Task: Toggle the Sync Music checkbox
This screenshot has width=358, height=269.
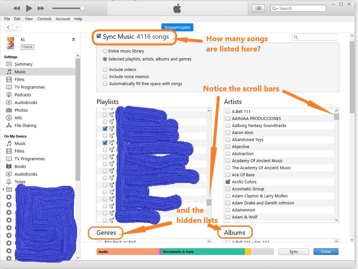Action: pos(99,36)
